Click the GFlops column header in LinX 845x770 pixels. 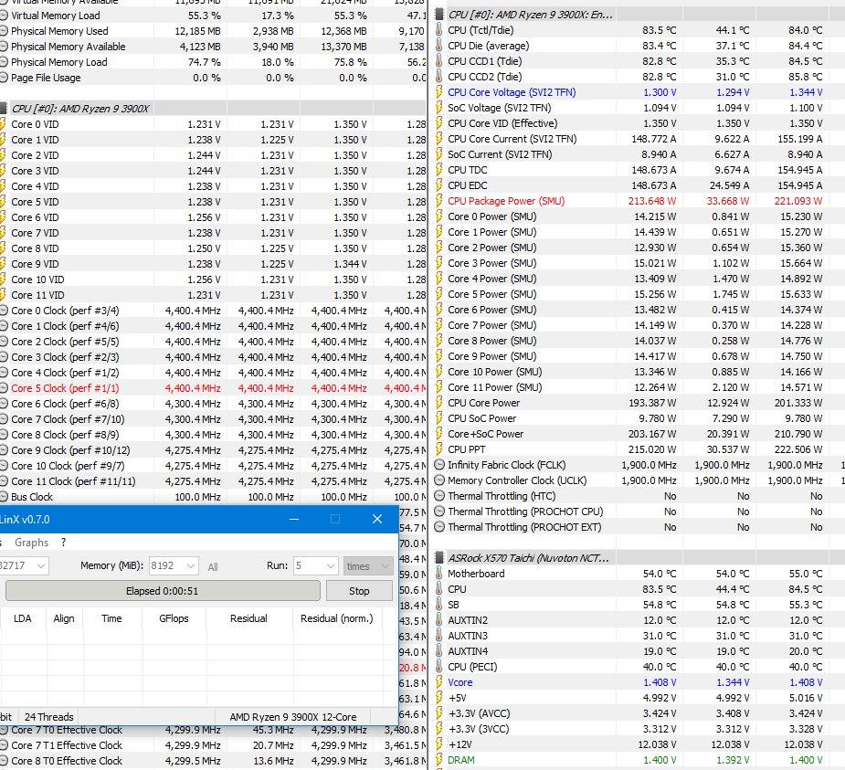pyautogui.click(x=174, y=618)
